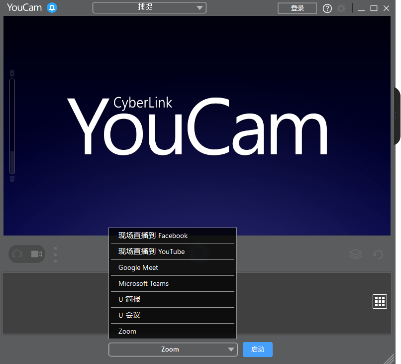Click the effects layers stack icon
Screen dimensions: 401x364
point(355,254)
